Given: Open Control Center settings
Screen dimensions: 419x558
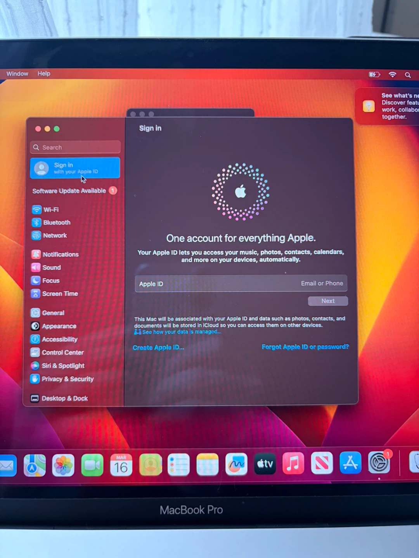Looking at the screenshot, I should pos(62,352).
